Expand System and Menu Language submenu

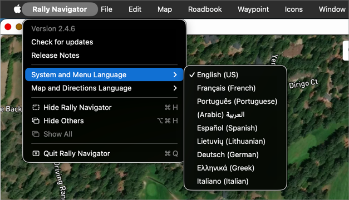104,74
